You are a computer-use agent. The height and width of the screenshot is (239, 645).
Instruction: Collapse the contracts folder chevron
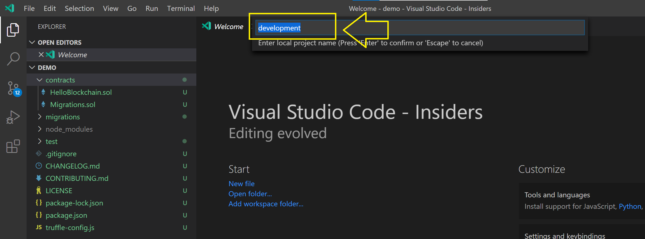click(x=39, y=80)
